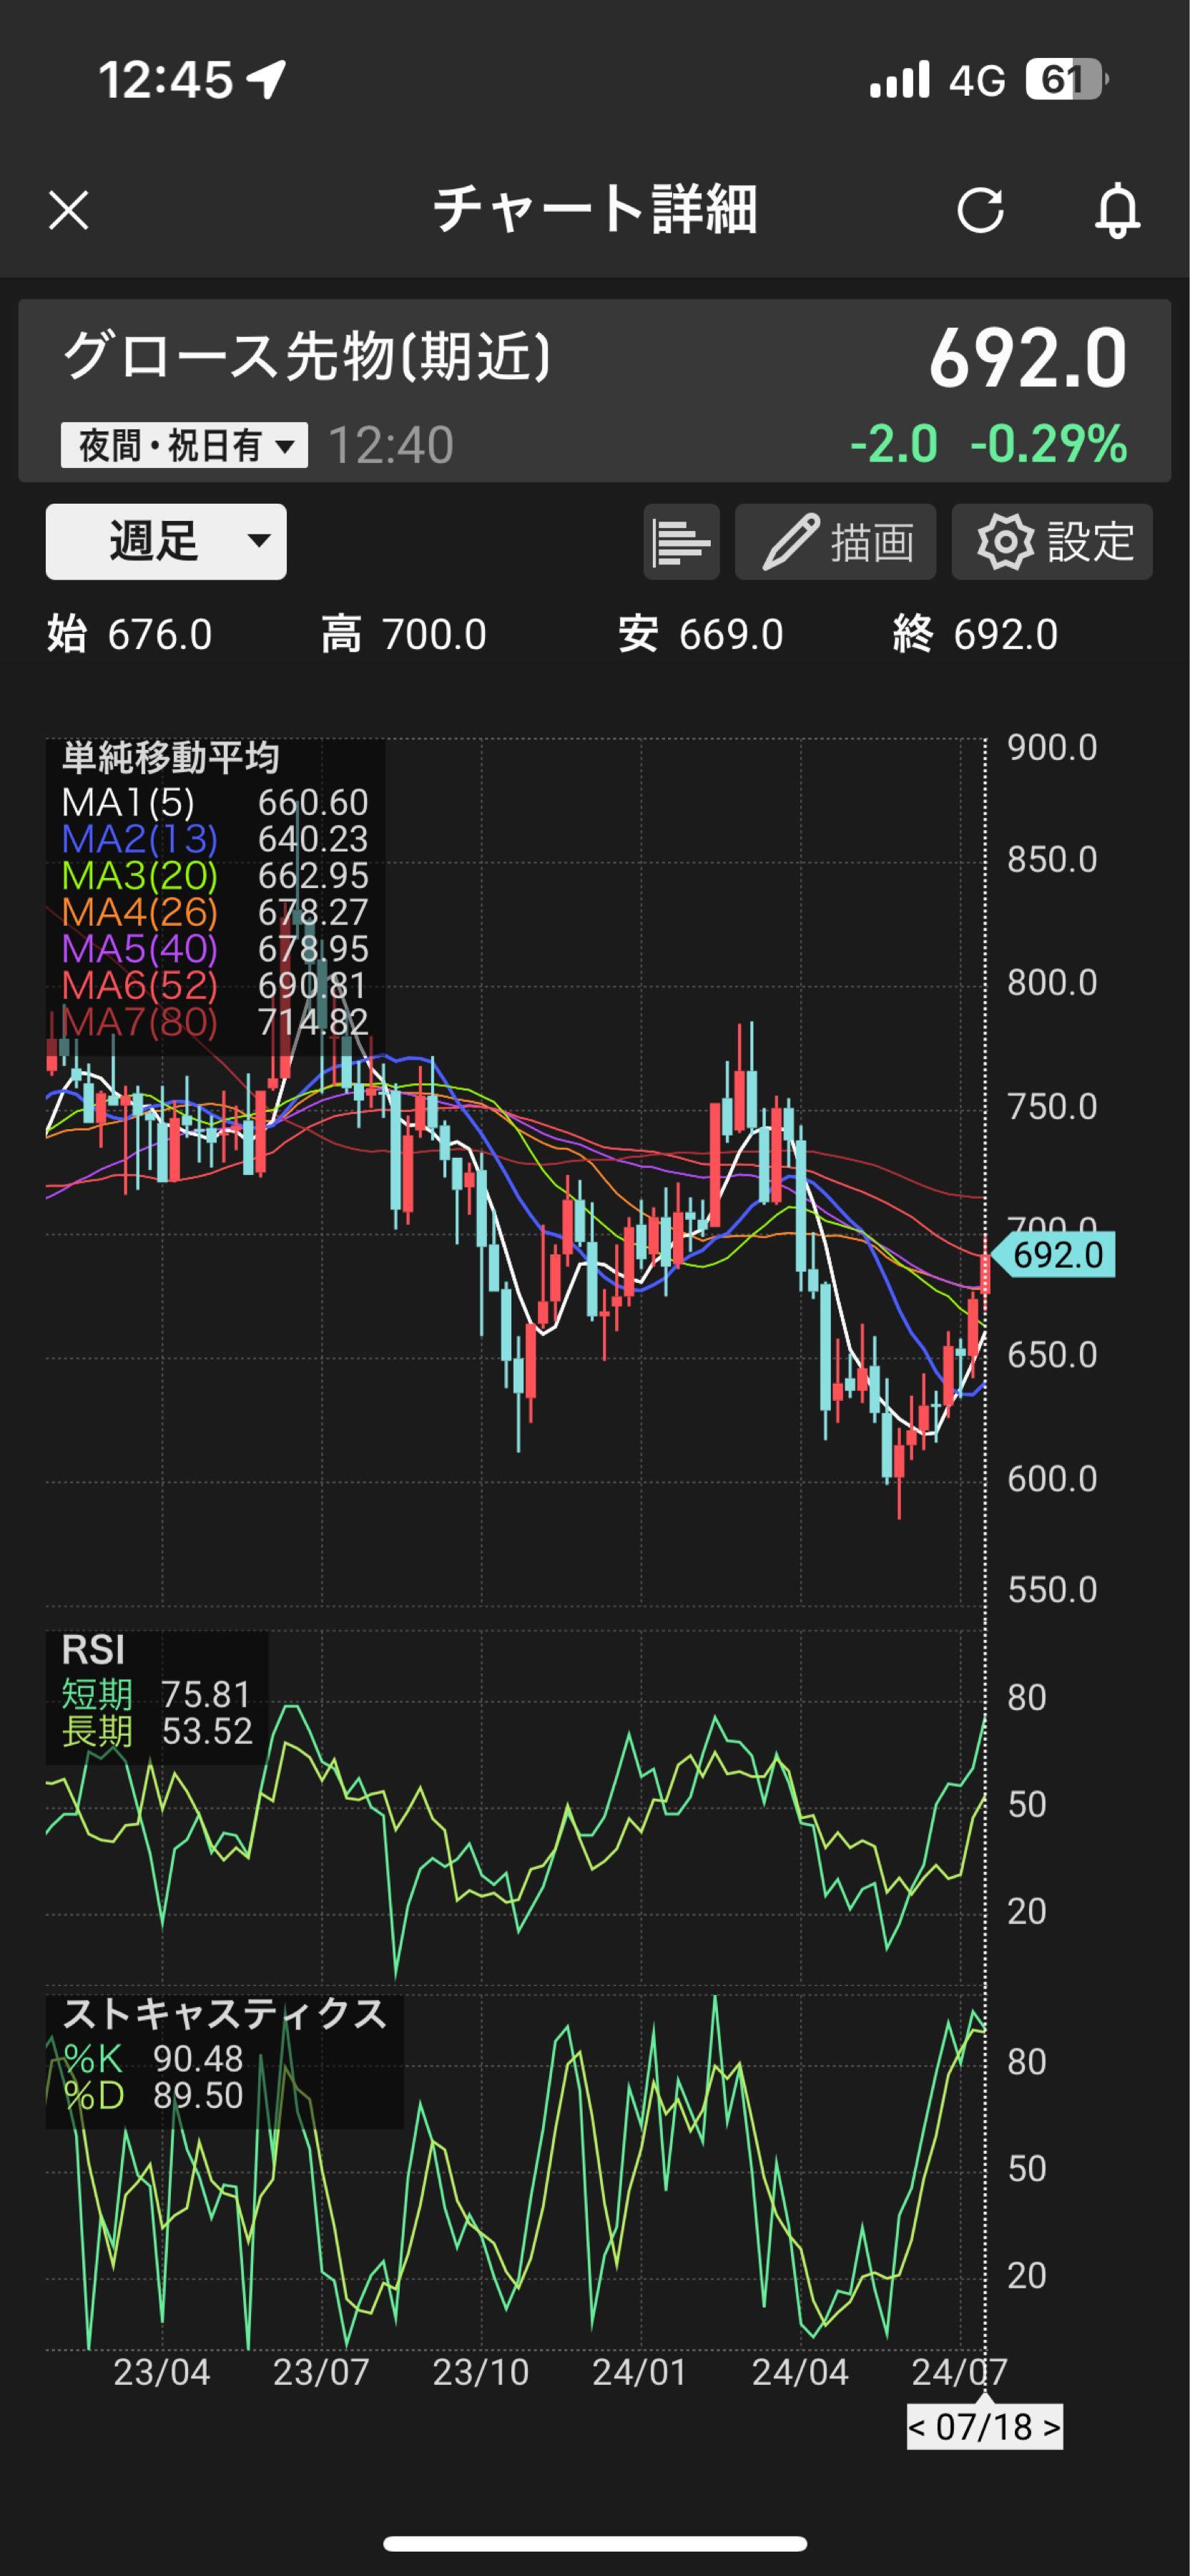
Task: Go to next date with > arrow
Action: click(x=1051, y=2427)
